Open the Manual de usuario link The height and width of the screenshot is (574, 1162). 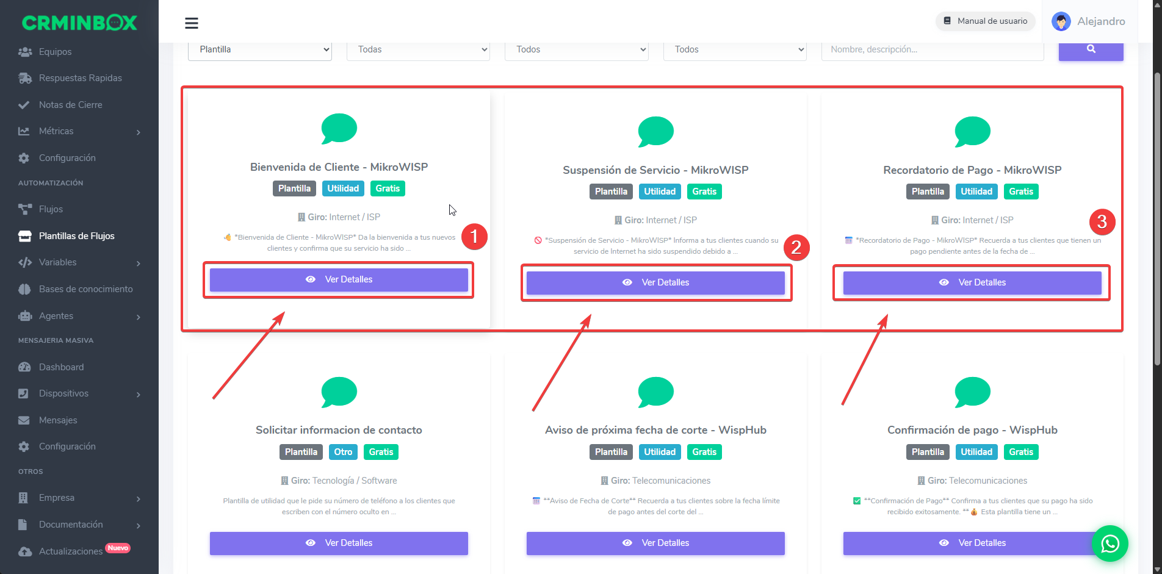click(985, 21)
